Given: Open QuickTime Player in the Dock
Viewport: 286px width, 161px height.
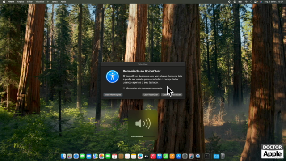Looking at the screenshot, I should tap(198, 156).
